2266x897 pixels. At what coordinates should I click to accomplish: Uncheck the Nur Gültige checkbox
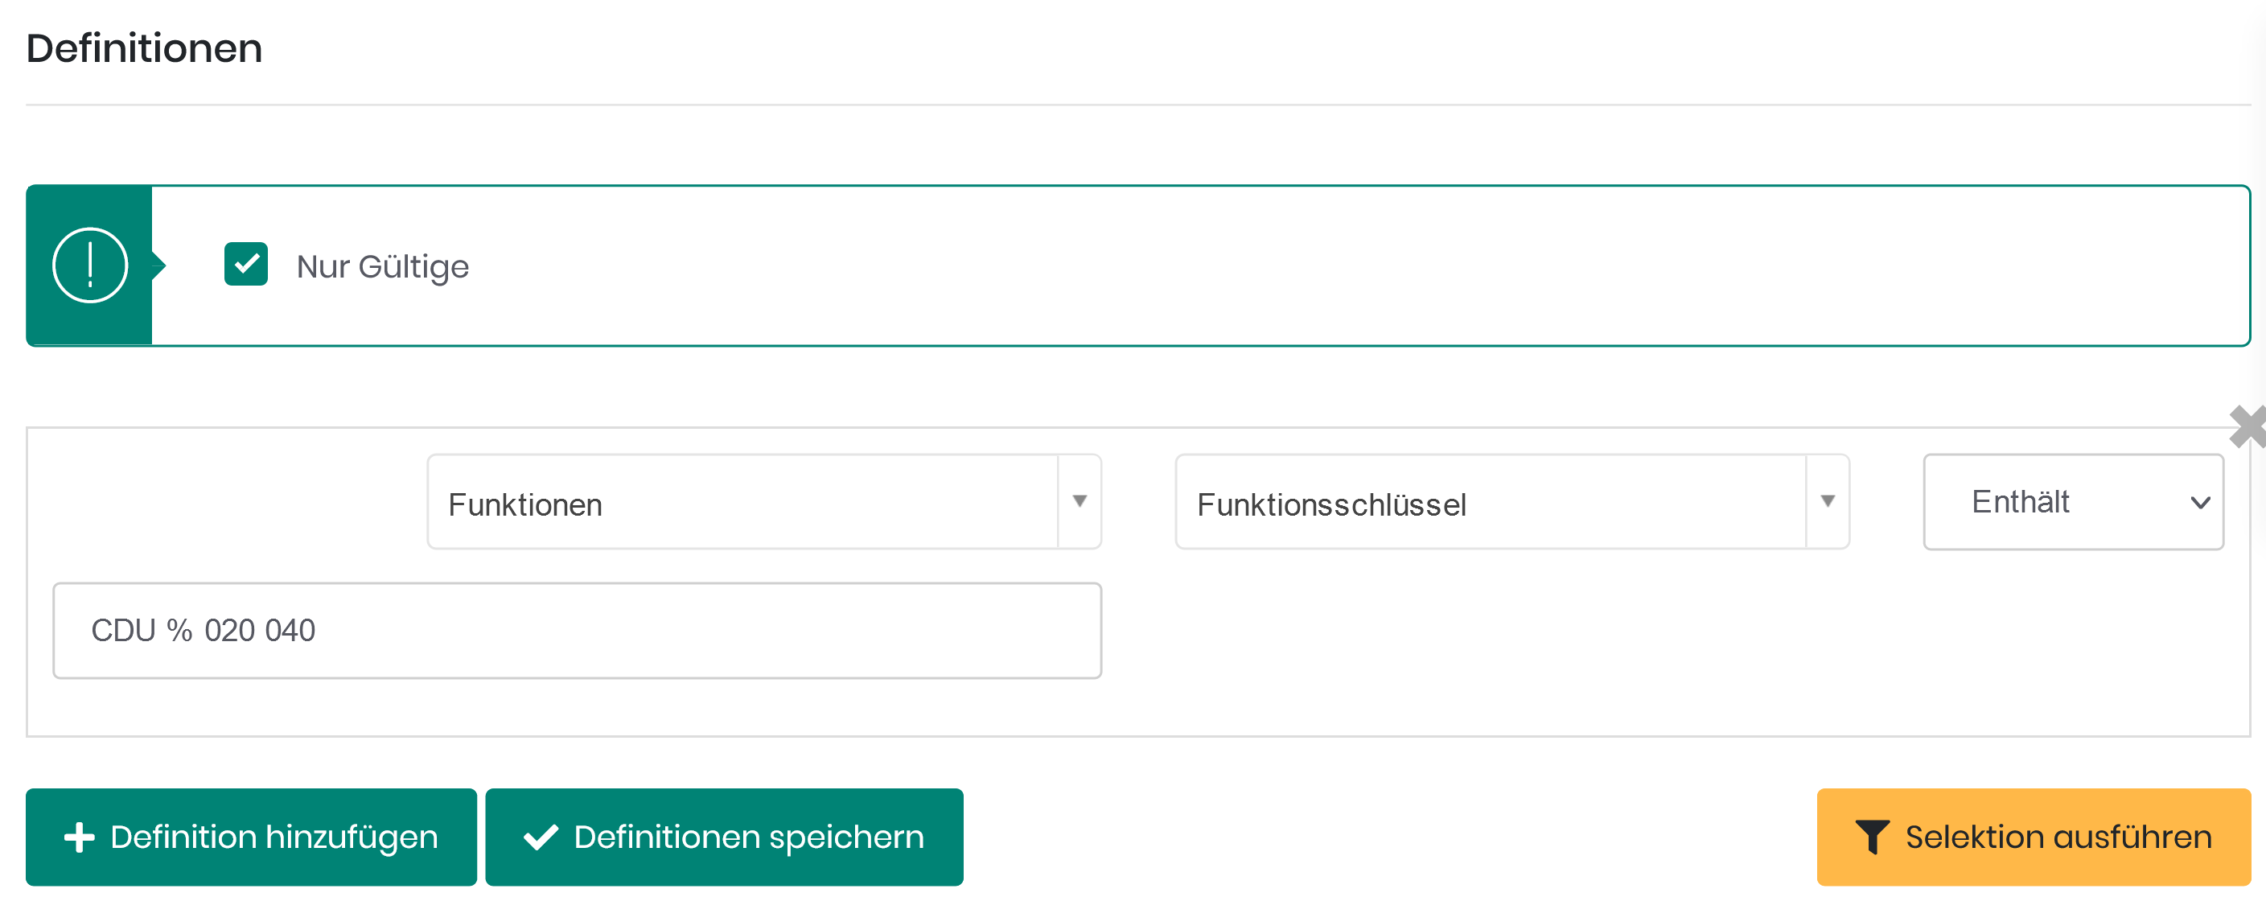pos(246,264)
